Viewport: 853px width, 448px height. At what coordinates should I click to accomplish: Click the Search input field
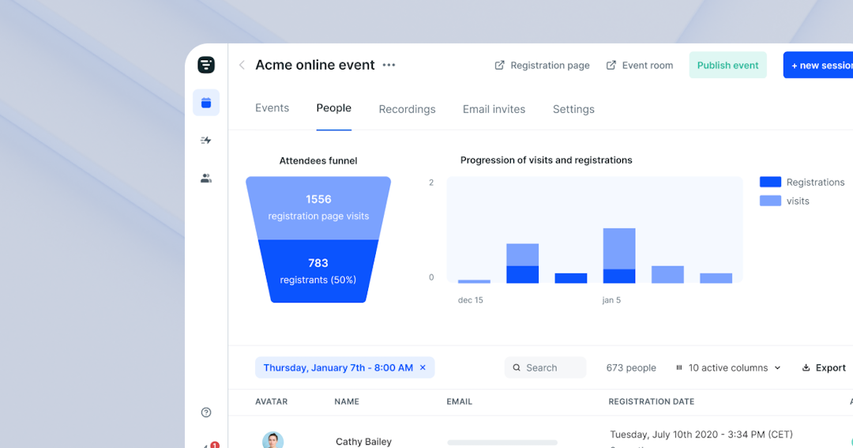[545, 367]
